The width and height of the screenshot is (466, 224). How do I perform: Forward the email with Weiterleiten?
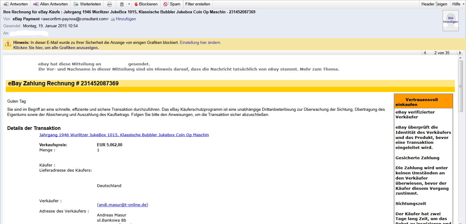88,4
